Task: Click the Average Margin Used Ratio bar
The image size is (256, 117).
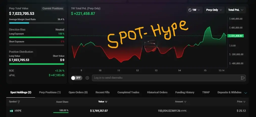Action: [37, 23]
